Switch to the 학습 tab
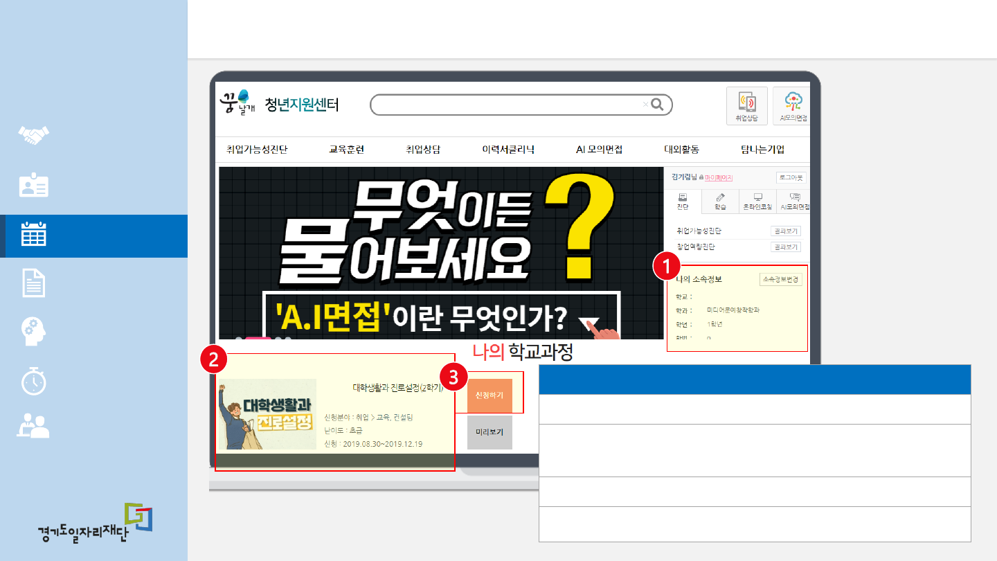 click(x=720, y=202)
